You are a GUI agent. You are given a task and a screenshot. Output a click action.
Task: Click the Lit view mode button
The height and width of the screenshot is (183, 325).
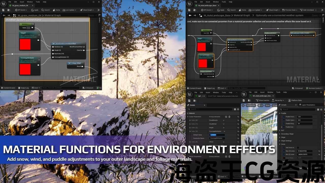261,105
